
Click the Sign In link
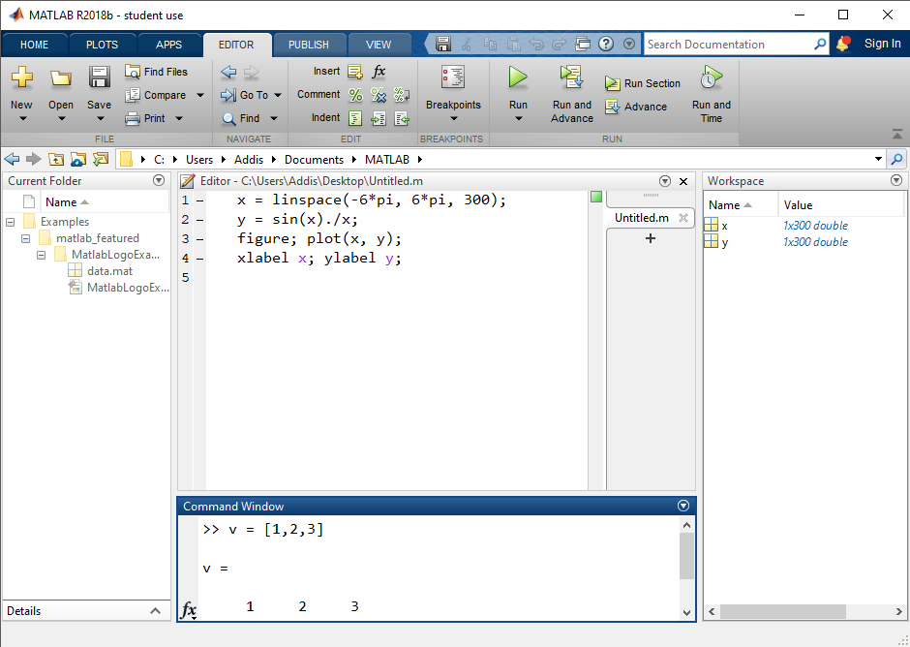[882, 44]
